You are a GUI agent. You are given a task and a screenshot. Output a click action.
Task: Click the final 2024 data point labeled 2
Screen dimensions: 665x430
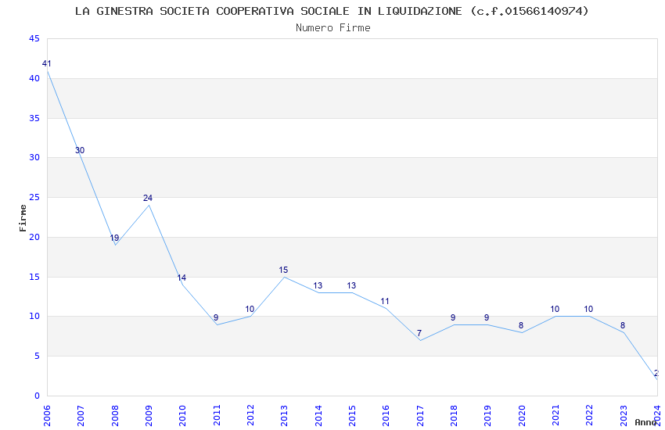pyautogui.click(x=656, y=379)
